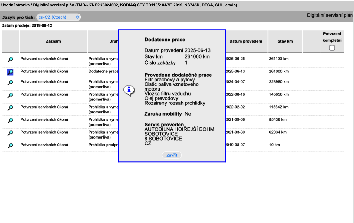Screen dimensions: 354x223
Task: Click the Datum prodeje: 2019-08-12 text
Action: click(x=27, y=25)
